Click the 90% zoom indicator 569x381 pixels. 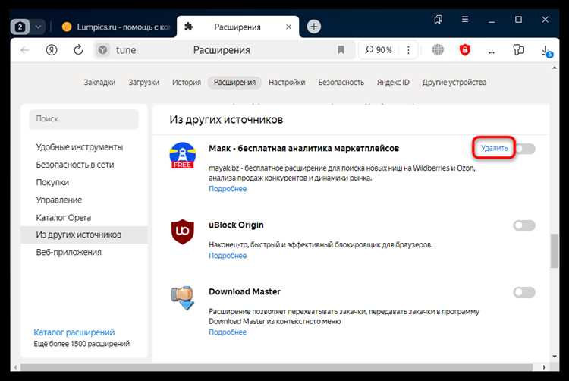(379, 49)
